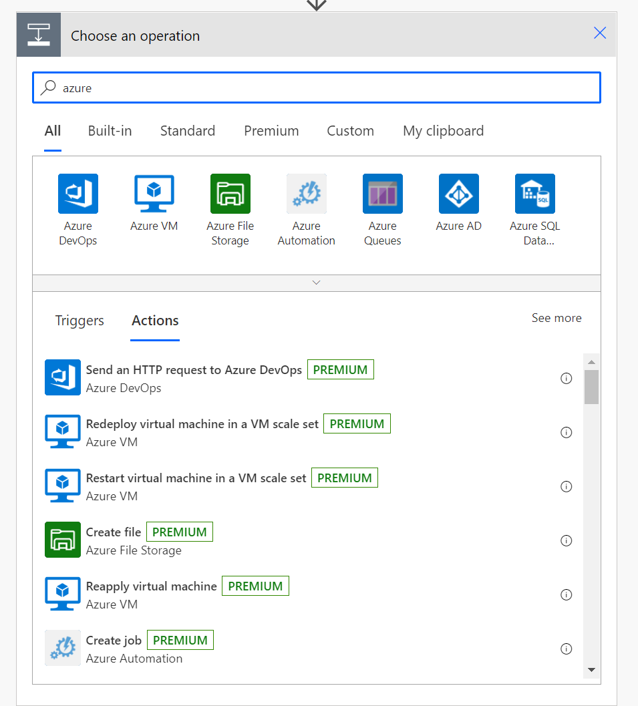Close the Choose an operation panel

tap(600, 33)
